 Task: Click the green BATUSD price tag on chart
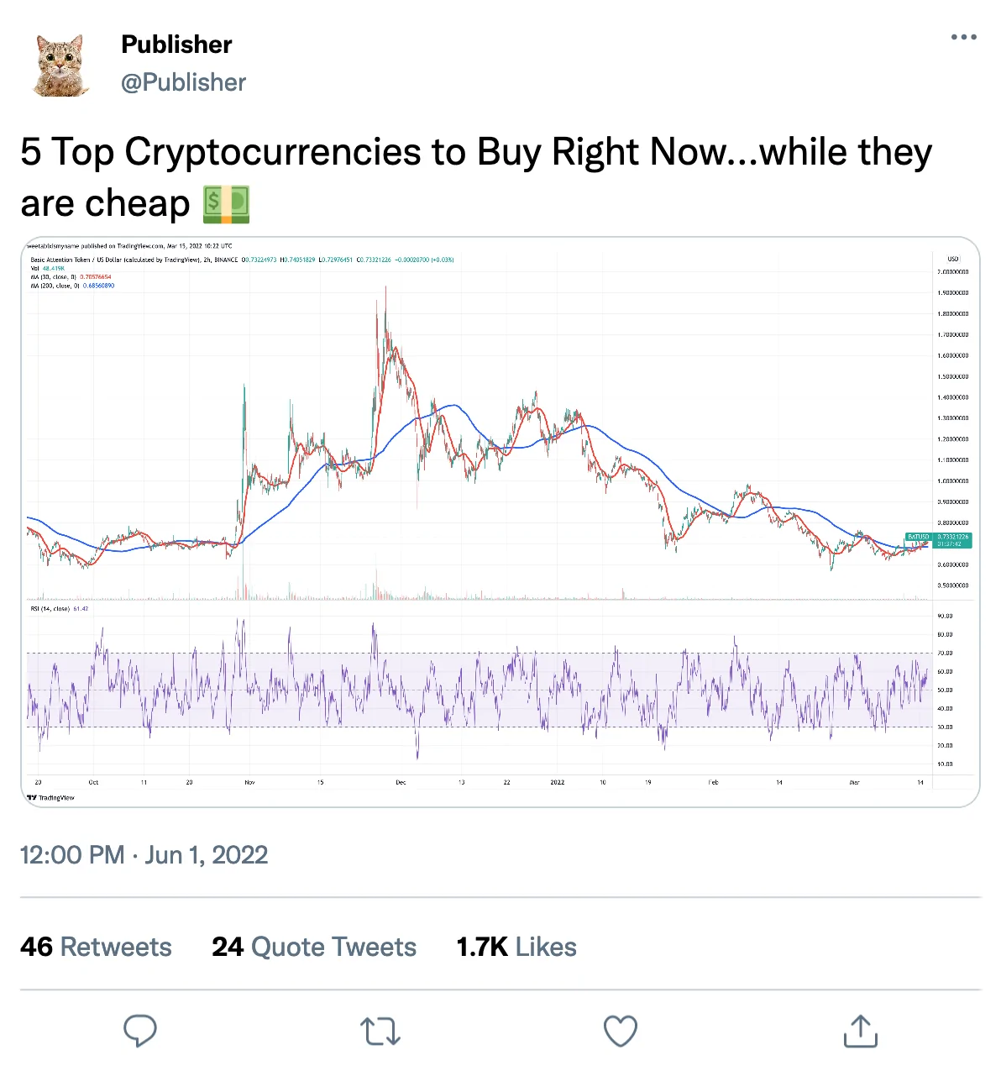pos(938,540)
